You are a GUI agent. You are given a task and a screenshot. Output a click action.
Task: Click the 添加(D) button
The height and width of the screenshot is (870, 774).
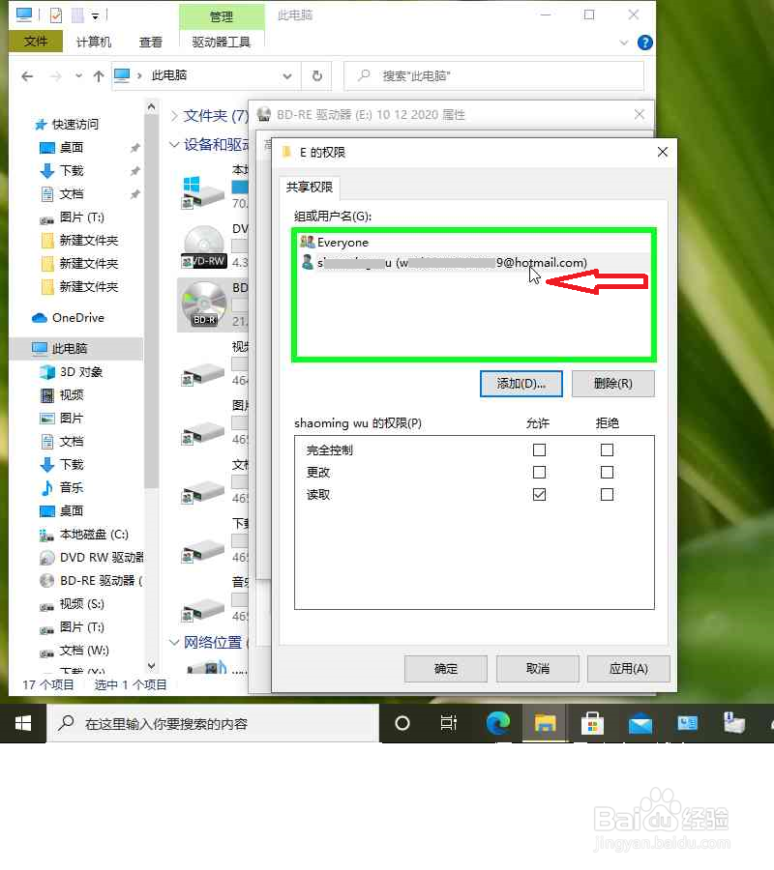521,383
